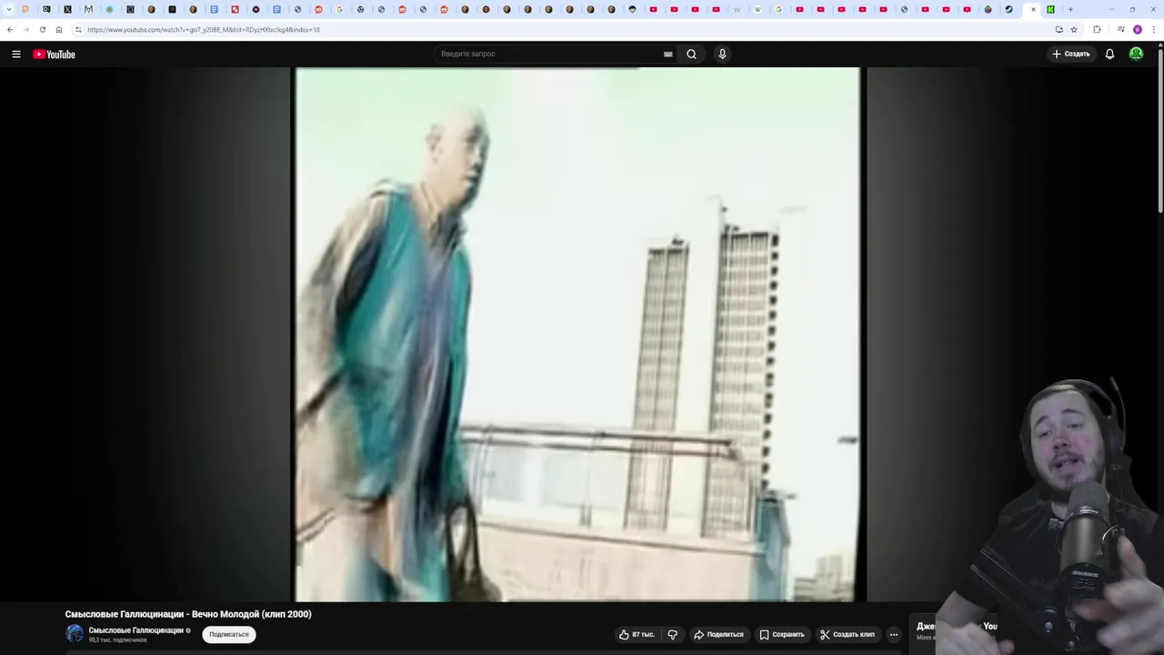
Task: Open the browser extensions puzzle icon
Action: [x=1097, y=29]
